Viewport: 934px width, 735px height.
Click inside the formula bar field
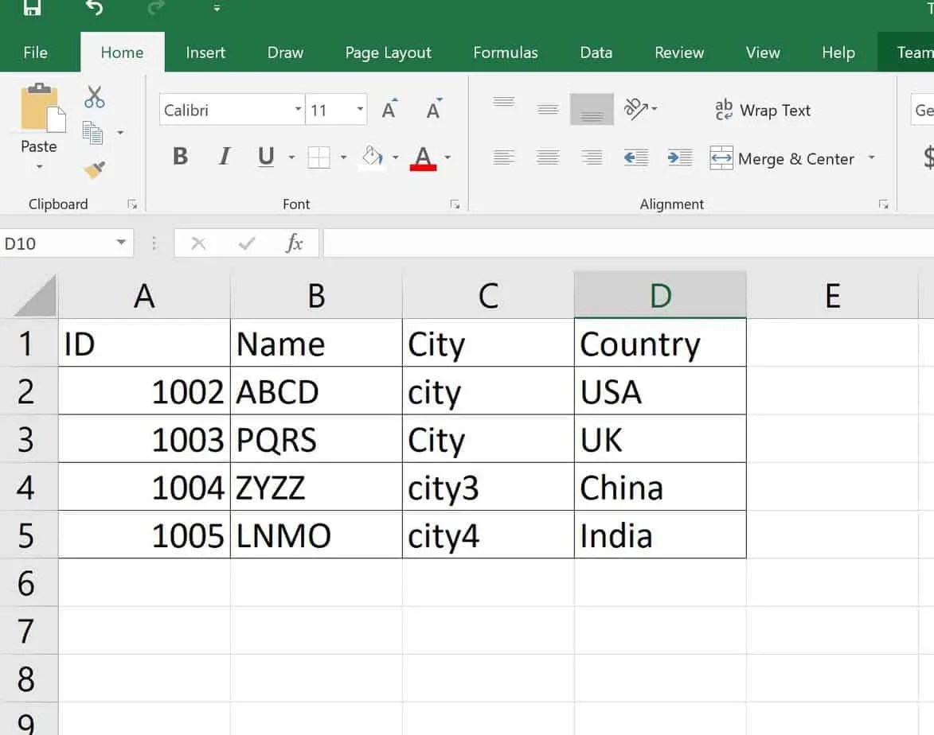(628, 243)
